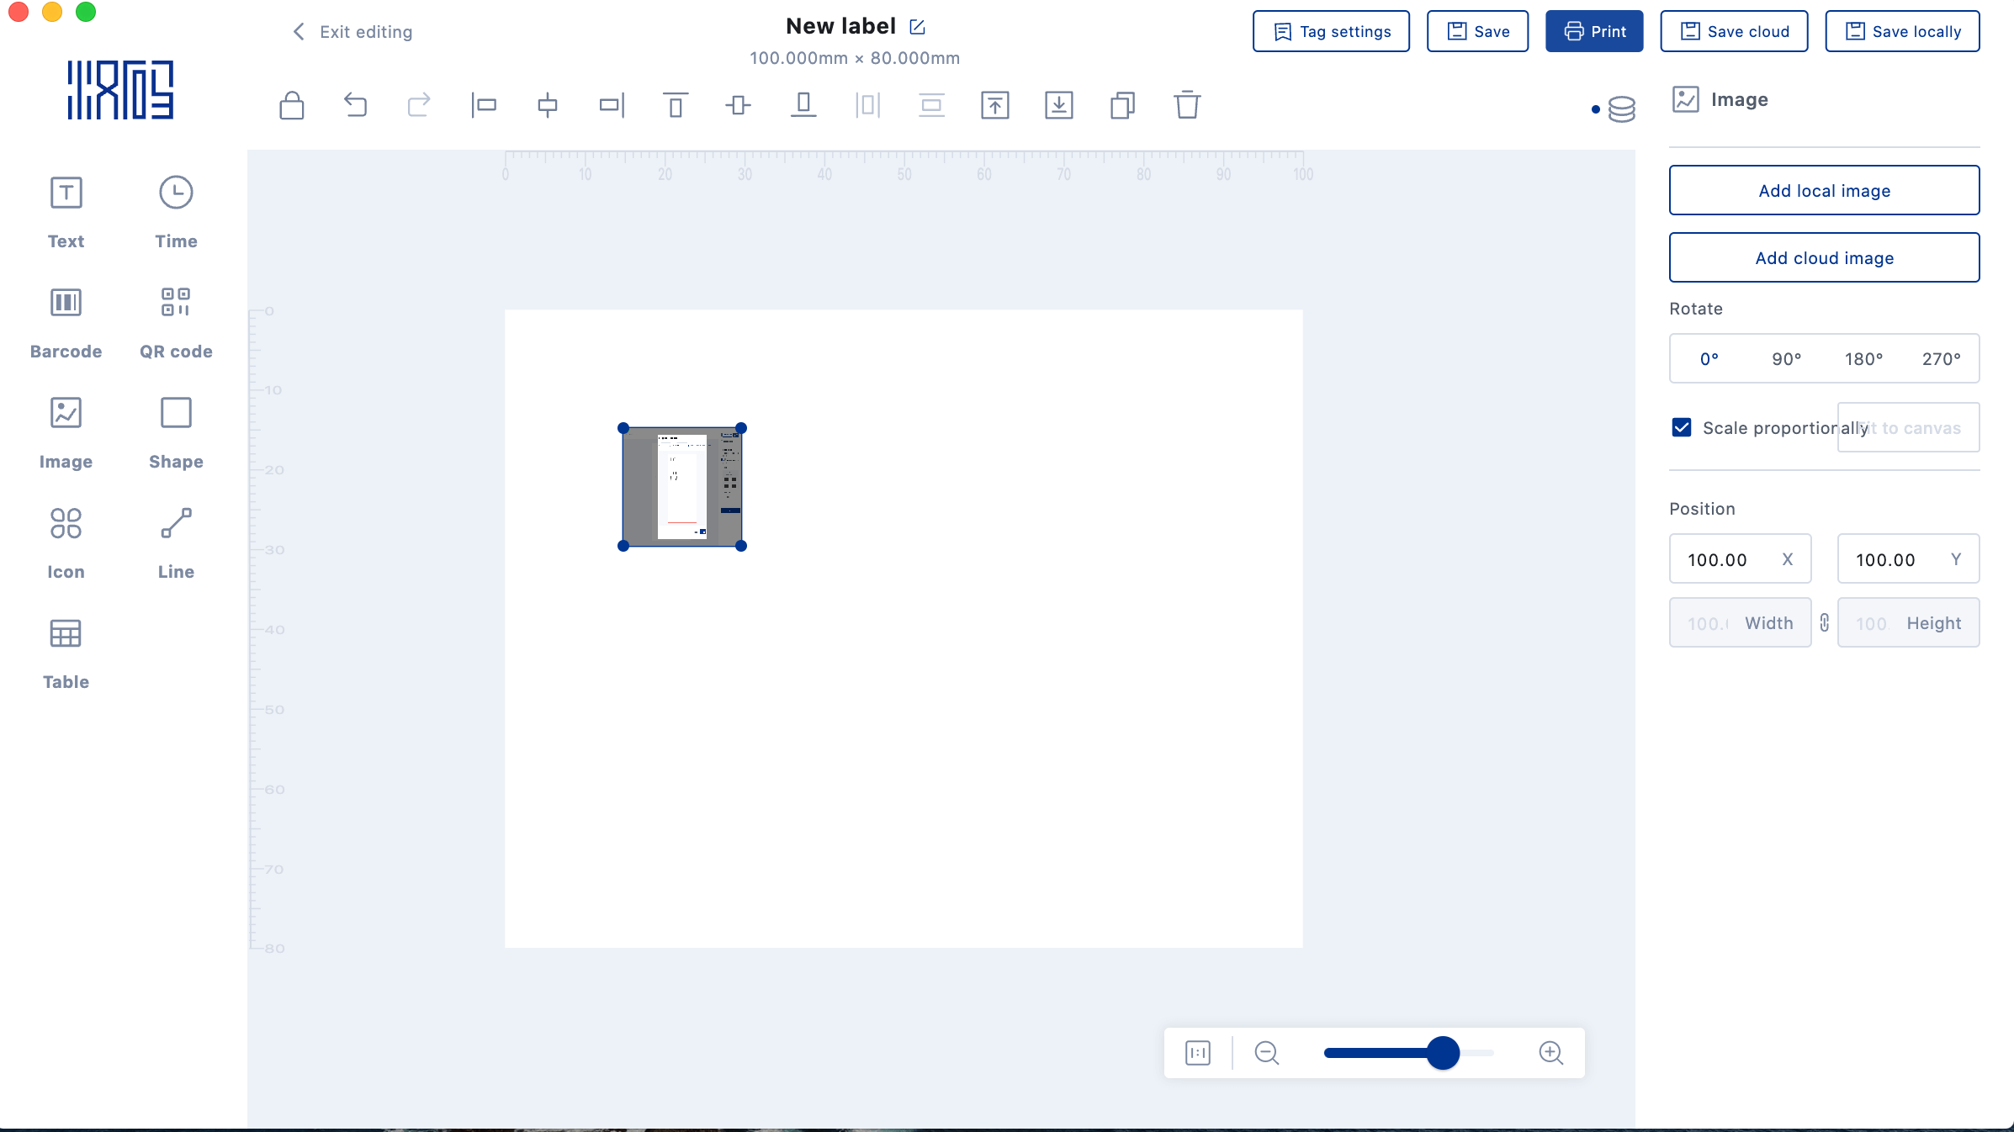Click the lock element toolbar icon
The width and height of the screenshot is (2014, 1132).
pos(292,106)
